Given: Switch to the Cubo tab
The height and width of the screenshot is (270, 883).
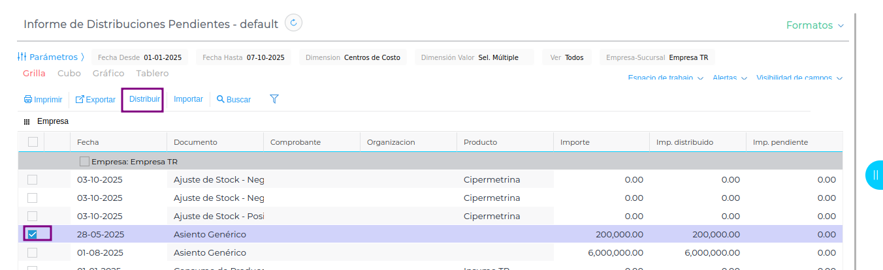Looking at the screenshot, I should [69, 74].
